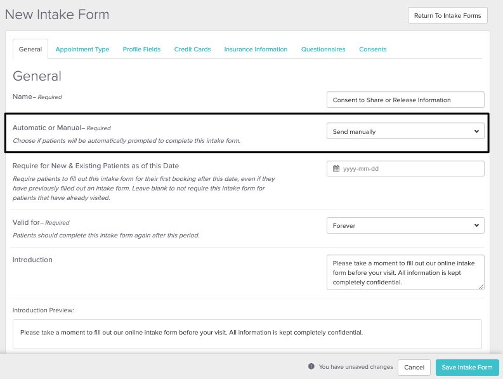This screenshot has height=379, width=503.
Task: Switch to Insurance Information tab
Action: (x=256, y=49)
